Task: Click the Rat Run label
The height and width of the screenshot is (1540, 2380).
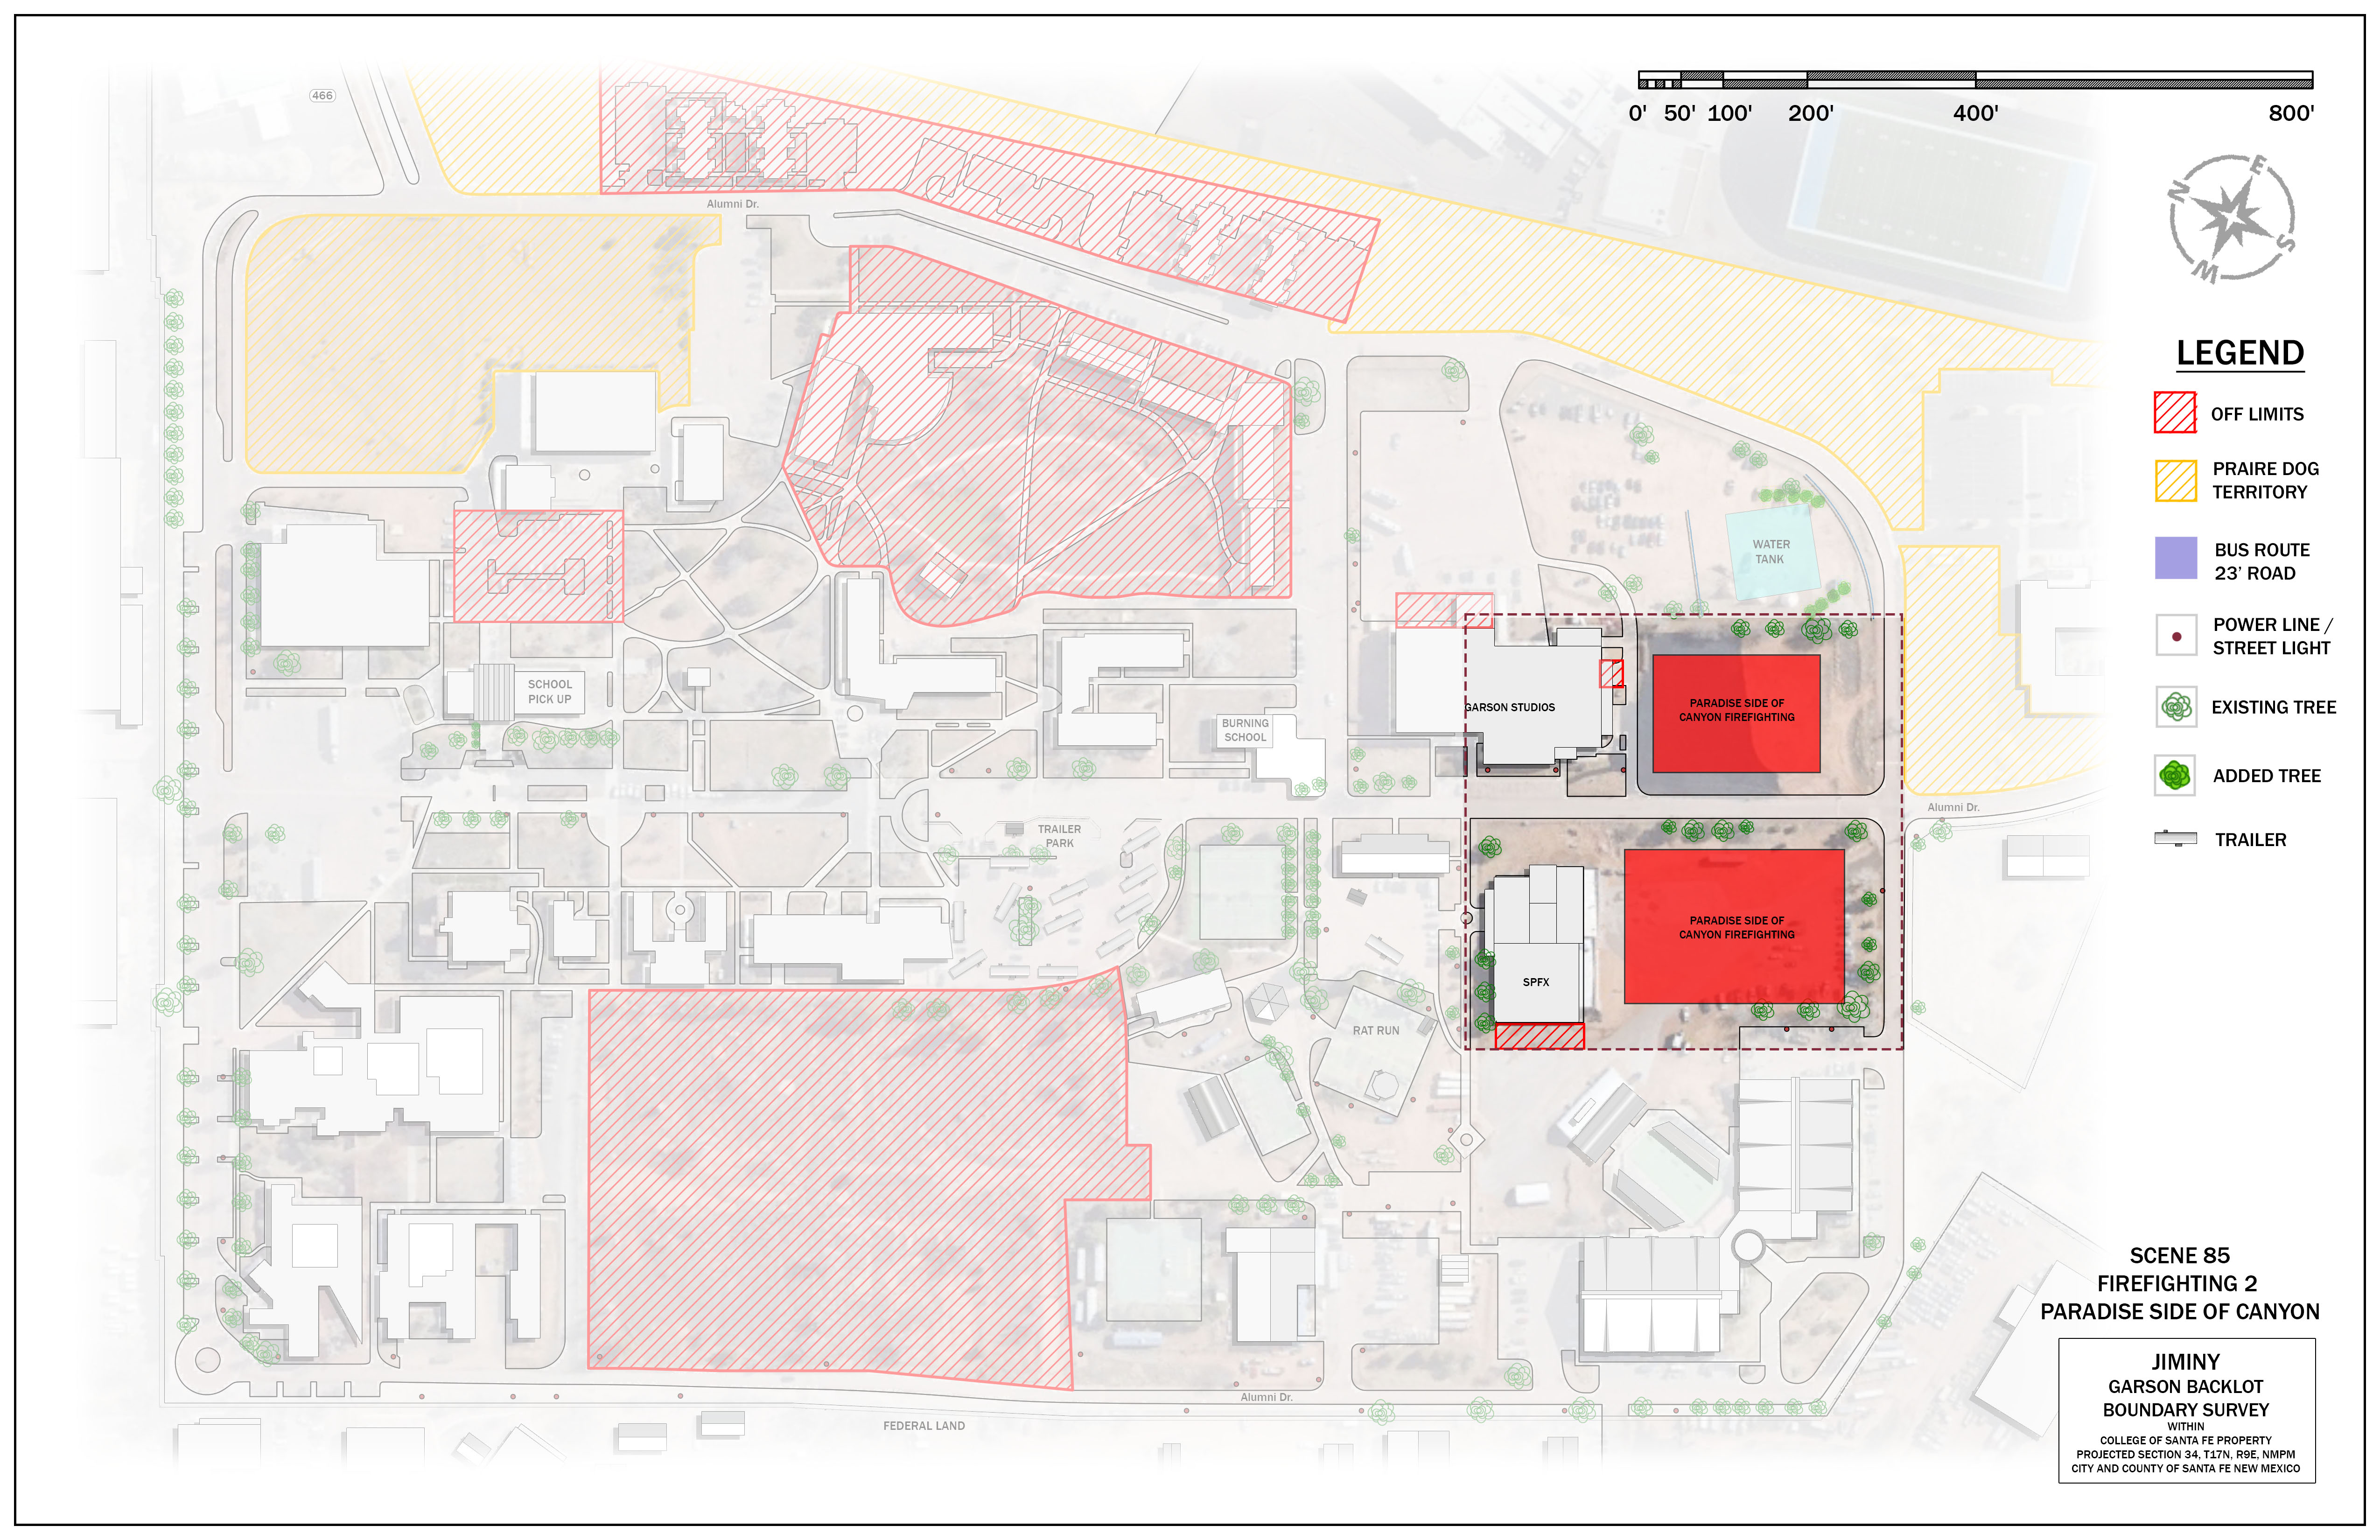Action: tap(1376, 1030)
